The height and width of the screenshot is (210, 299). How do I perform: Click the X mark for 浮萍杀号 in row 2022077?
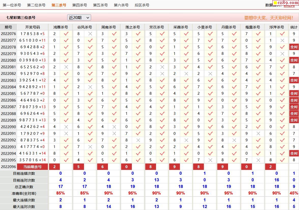pyautogui.click(x=282, y=40)
